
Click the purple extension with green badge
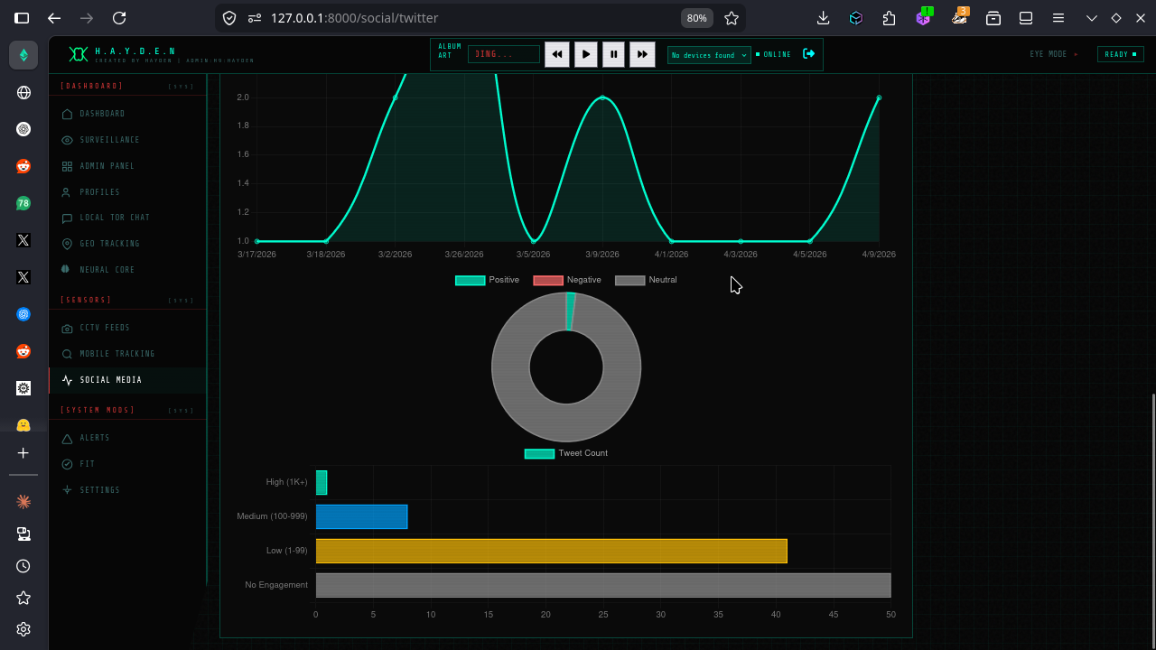[x=923, y=17]
